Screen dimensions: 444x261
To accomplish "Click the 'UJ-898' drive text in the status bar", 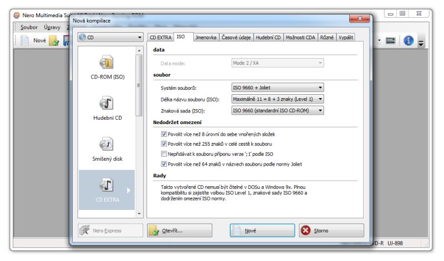I will tap(395, 243).
